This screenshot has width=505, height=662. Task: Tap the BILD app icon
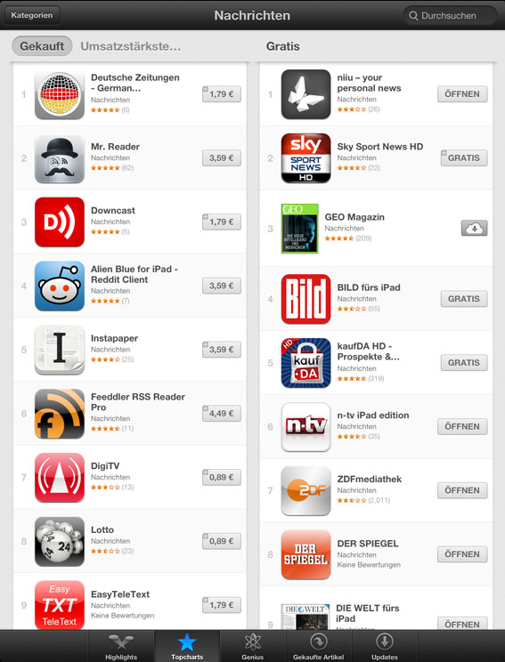[x=306, y=299]
